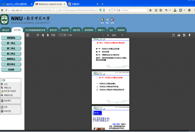Switch PDF to presentation fullscreen mode
Image resolution: width=195 pixels, height=132 pixels.
coord(174,35)
